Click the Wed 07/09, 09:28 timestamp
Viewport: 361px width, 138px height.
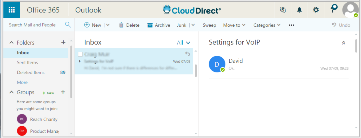pos(334,68)
